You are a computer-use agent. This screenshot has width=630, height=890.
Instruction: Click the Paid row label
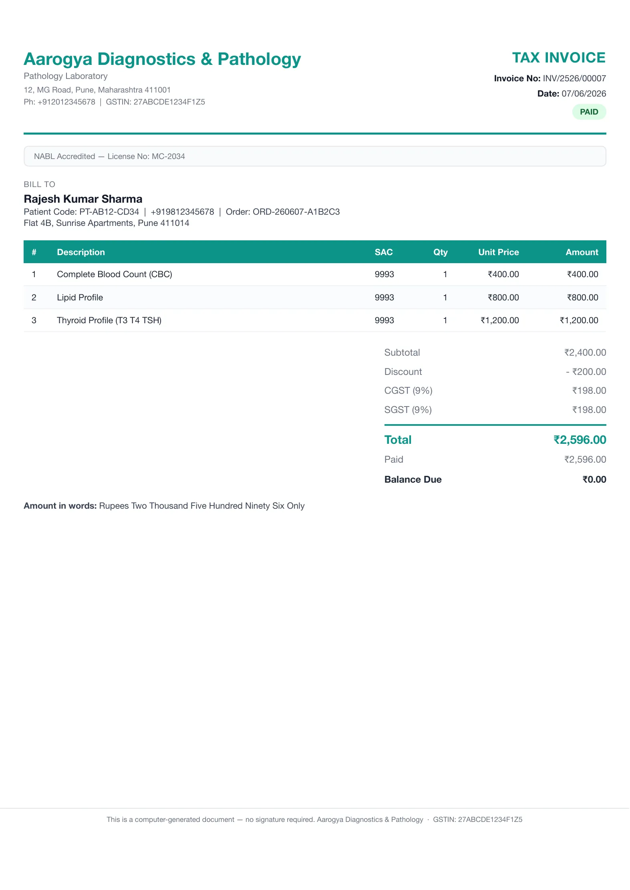[394, 459]
